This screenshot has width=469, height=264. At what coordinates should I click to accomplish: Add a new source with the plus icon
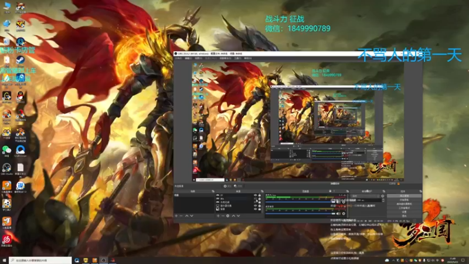[x=218, y=216]
